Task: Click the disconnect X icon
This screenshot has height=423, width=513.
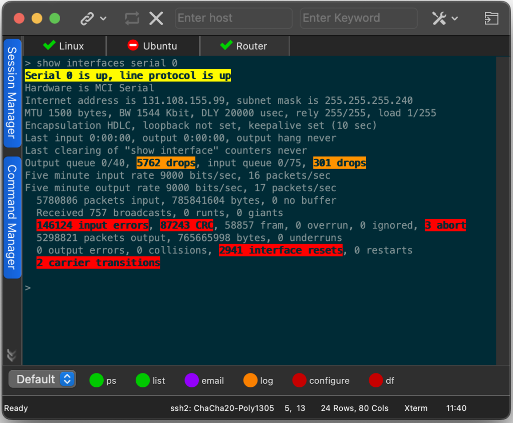Action: (x=156, y=19)
